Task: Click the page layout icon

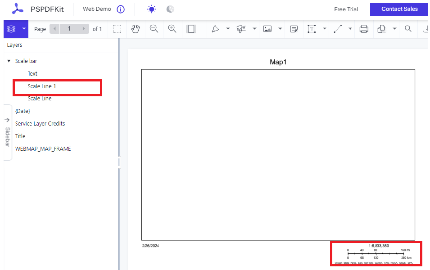Action: click(191, 29)
